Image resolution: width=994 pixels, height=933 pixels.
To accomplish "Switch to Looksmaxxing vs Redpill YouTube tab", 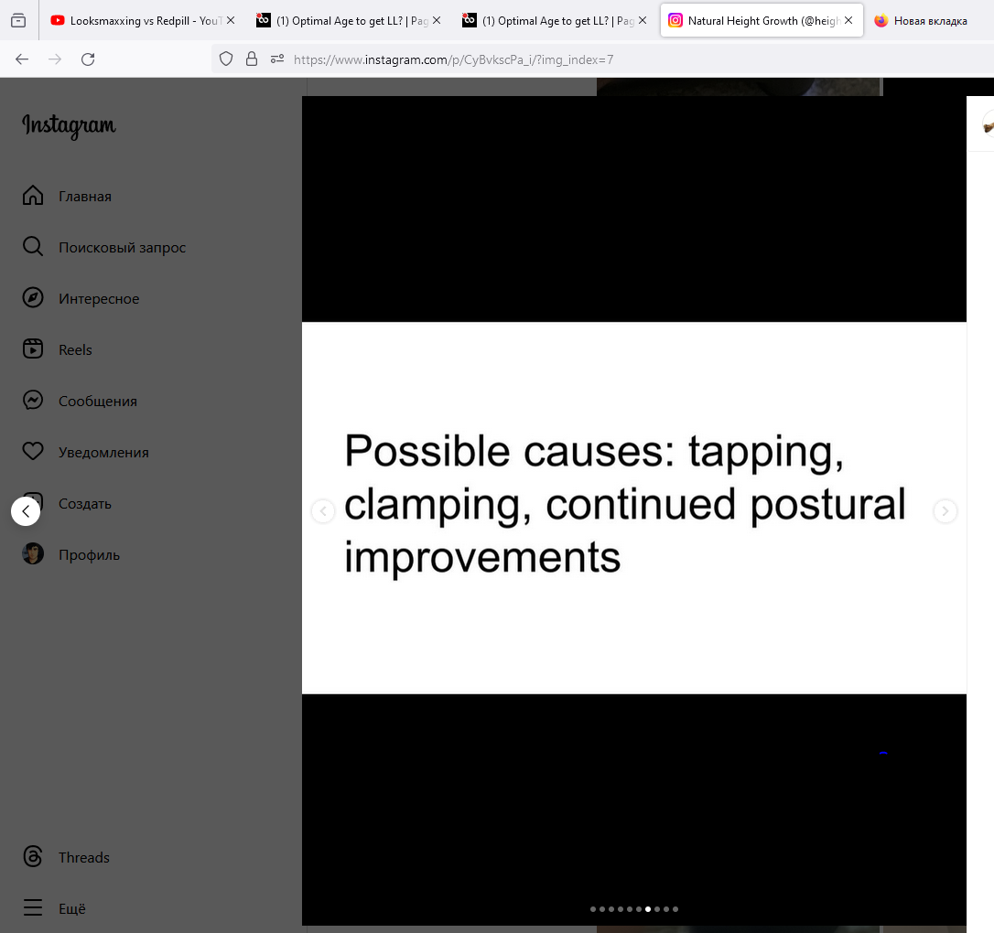I will pyautogui.click(x=135, y=20).
